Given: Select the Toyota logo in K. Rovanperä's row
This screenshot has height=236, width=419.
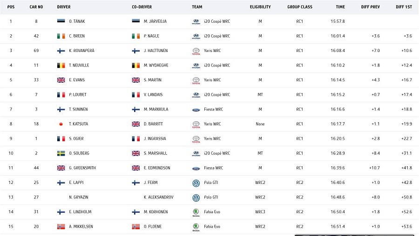Looking at the screenshot, I should click(x=196, y=51).
